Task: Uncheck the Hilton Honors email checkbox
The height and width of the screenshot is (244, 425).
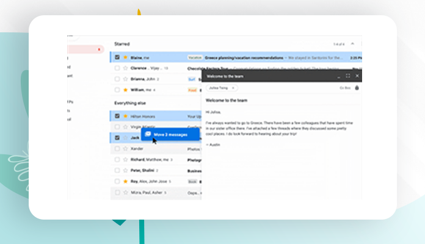Action: point(117,116)
